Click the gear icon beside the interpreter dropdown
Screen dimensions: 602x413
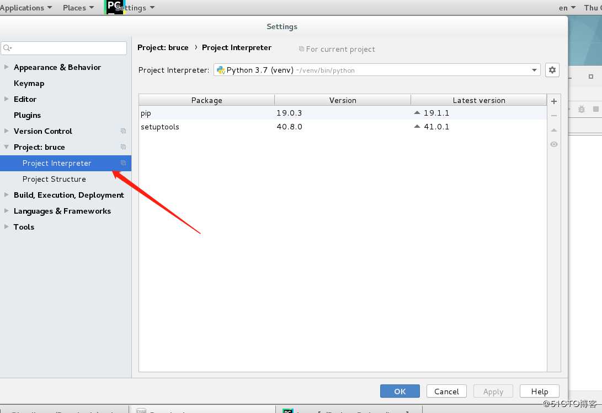pyautogui.click(x=552, y=70)
